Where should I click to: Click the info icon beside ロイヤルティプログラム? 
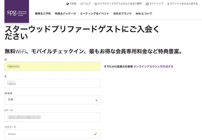(x=96, y=4)
